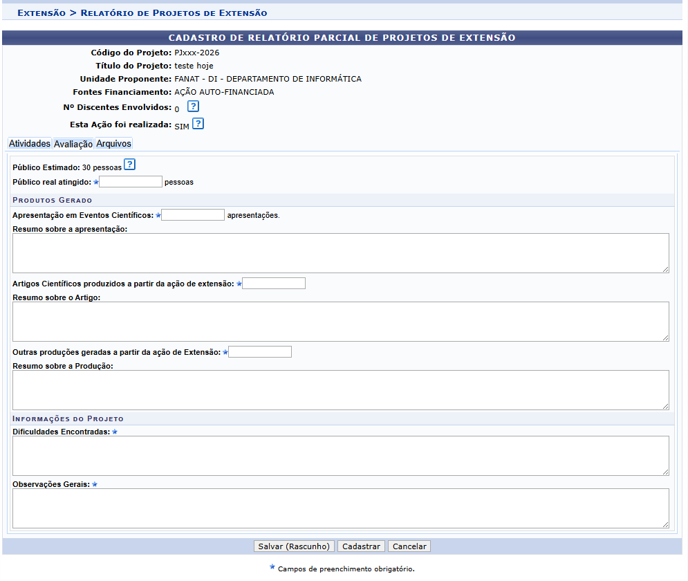Focus the Apresentação em Eventos Científicos field

(193, 215)
